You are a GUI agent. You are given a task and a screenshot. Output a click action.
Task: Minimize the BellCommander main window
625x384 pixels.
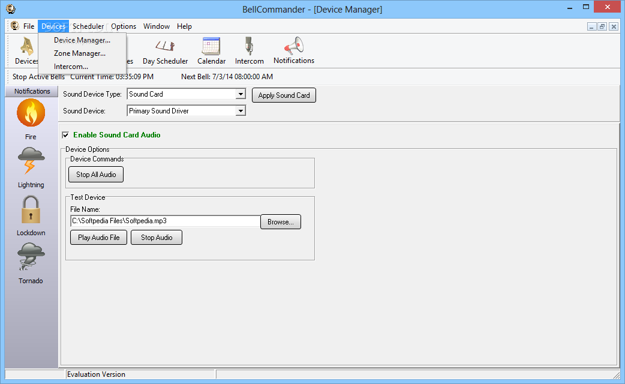(570, 7)
